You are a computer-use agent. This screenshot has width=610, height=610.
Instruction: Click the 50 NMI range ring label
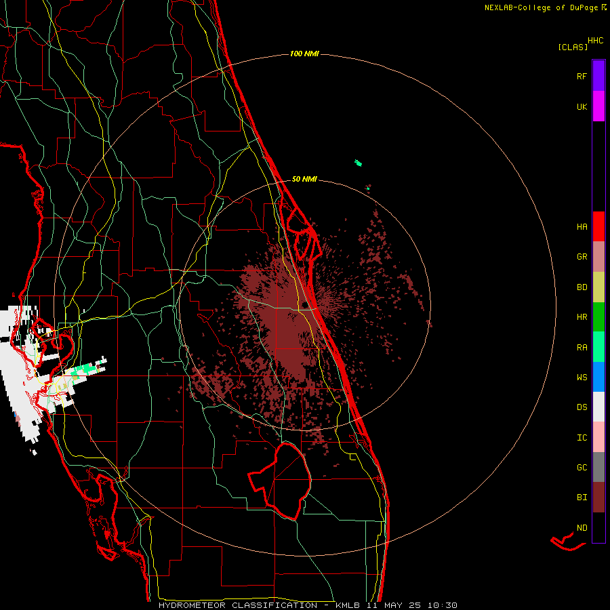pyautogui.click(x=304, y=179)
